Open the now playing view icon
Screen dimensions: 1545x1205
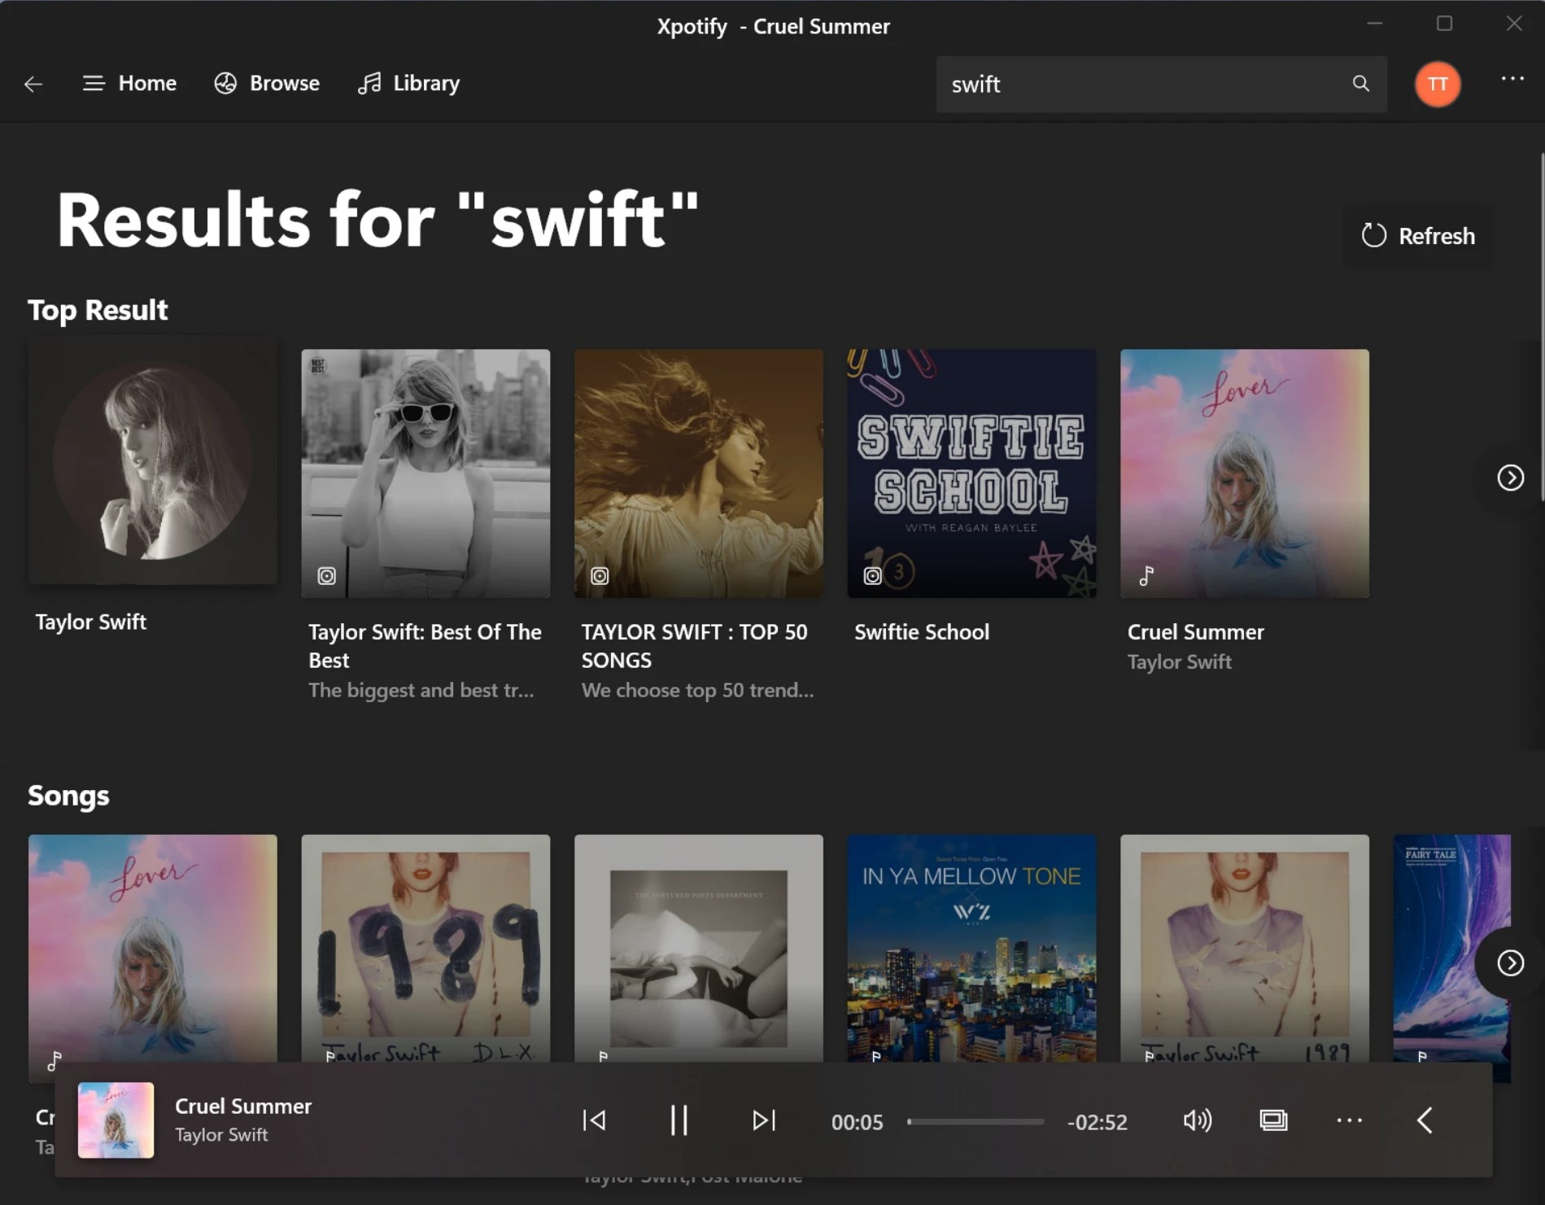(x=1273, y=1120)
